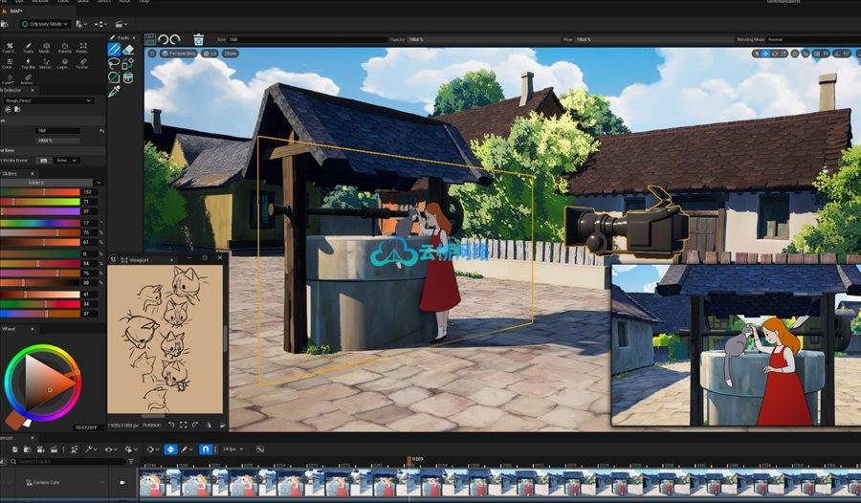Click the fit-to-view icon in Viewport footer

[x=183, y=425]
